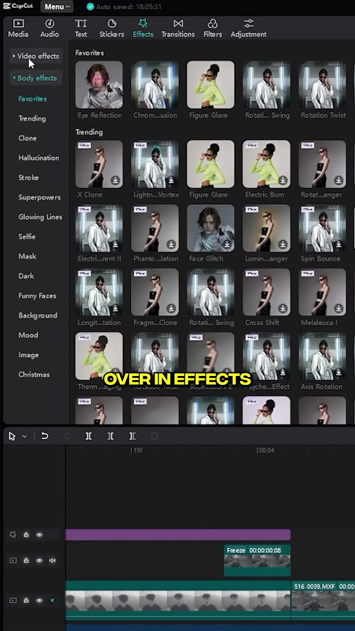Screen dimensions: 355x631
Task: Open the Transitions panel
Action: pyautogui.click(x=177, y=28)
